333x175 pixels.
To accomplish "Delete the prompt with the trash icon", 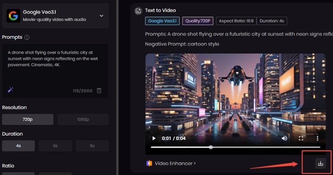I will [99, 91].
